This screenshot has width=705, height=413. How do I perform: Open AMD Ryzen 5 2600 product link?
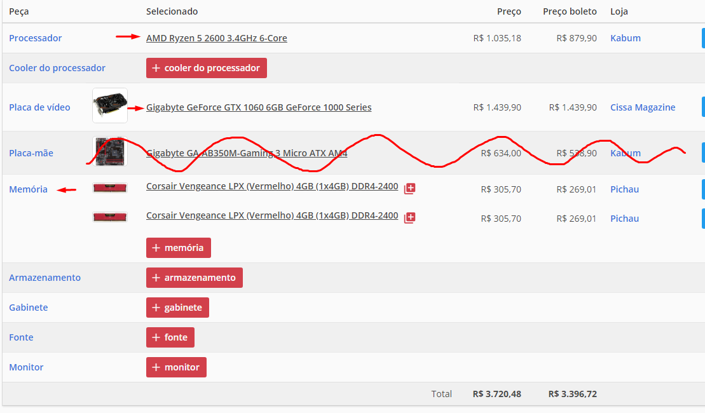[x=217, y=38]
